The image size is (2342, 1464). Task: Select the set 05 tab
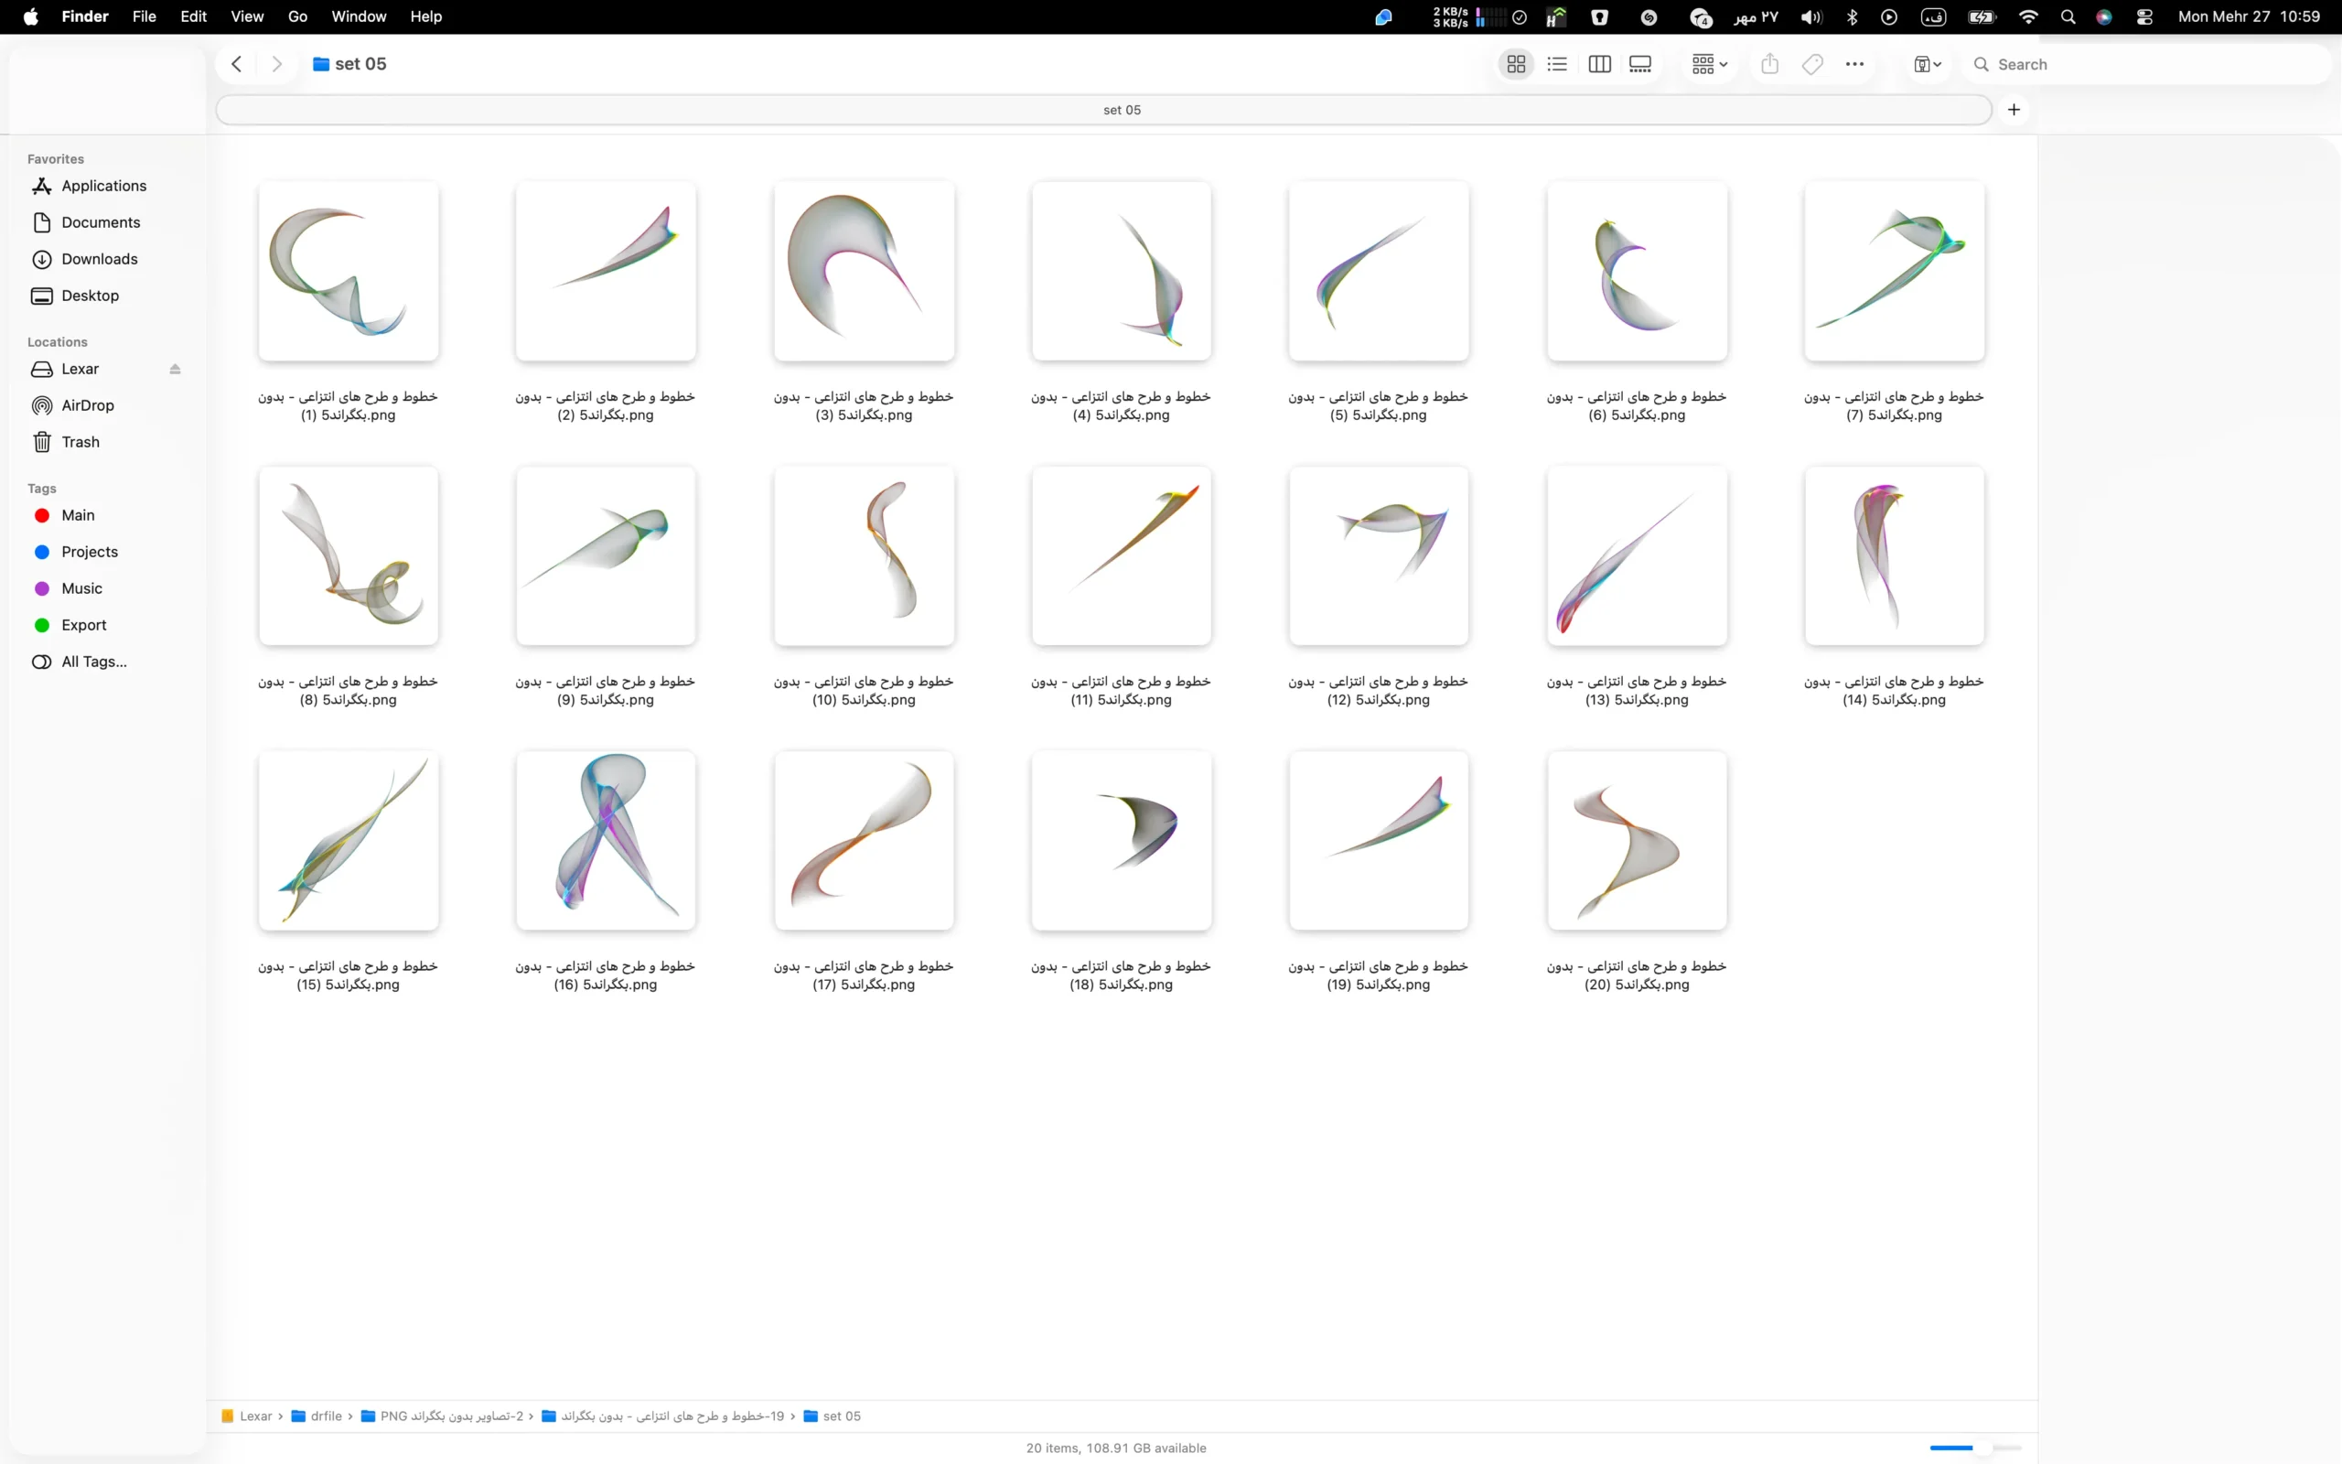pyautogui.click(x=1103, y=110)
